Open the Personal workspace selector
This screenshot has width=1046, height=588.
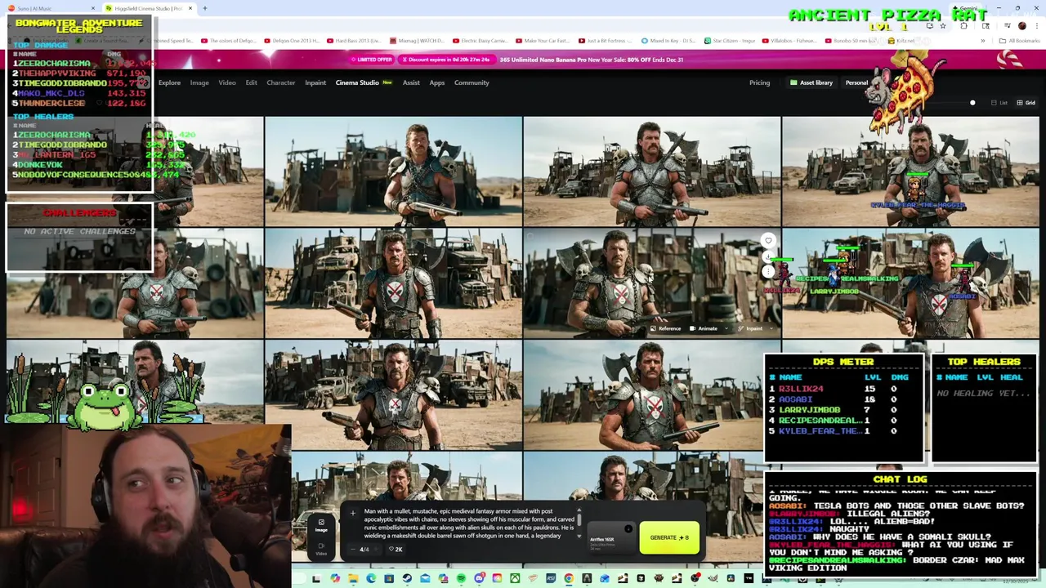(856, 82)
